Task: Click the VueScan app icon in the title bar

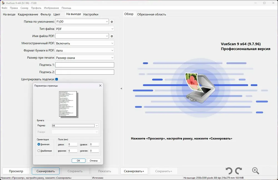Action: pyautogui.click(x=3, y=3)
